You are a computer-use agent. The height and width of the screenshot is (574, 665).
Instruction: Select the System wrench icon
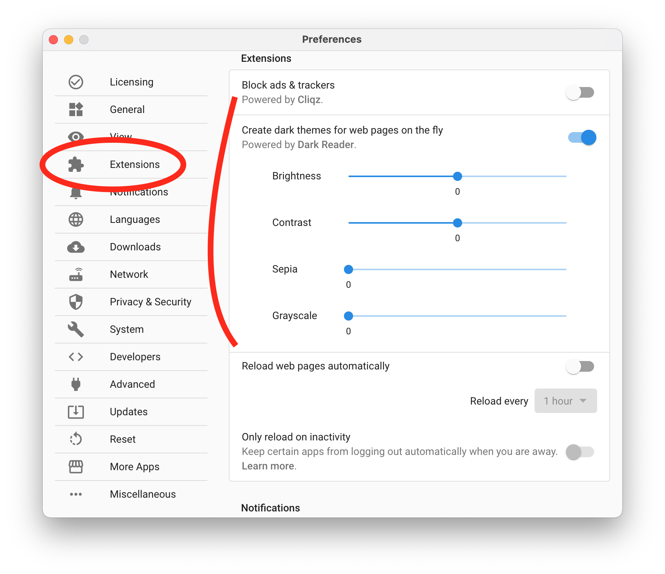(x=76, y=329)
